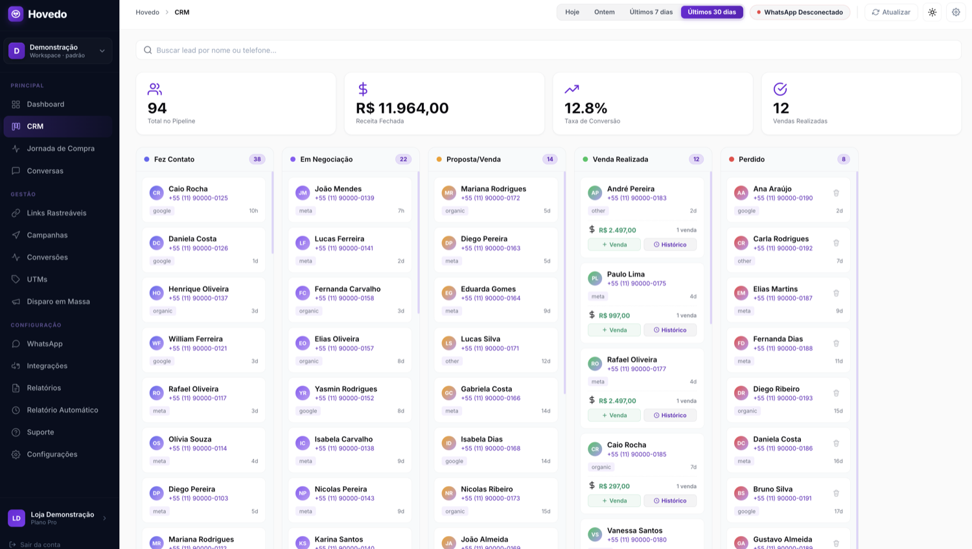Select the Hoje date filter
This screenshot has width=972, height=549.
[572, 12]
